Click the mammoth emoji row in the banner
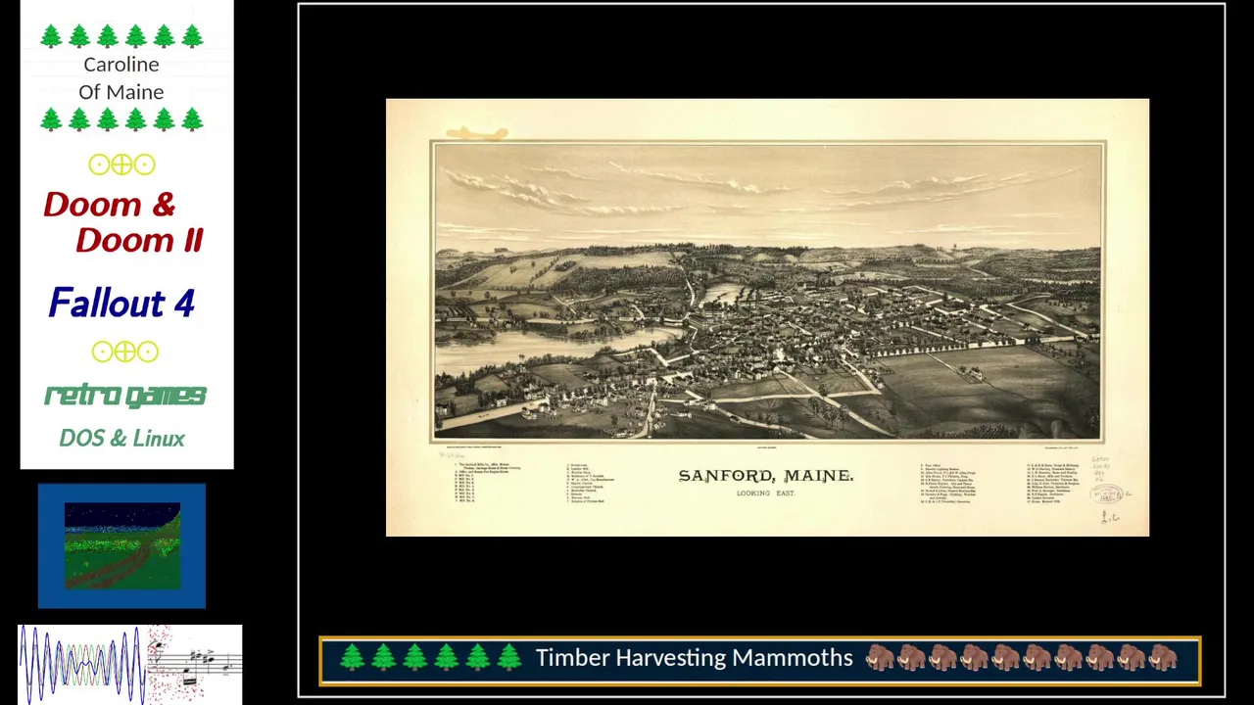 tap(1022, 658)
